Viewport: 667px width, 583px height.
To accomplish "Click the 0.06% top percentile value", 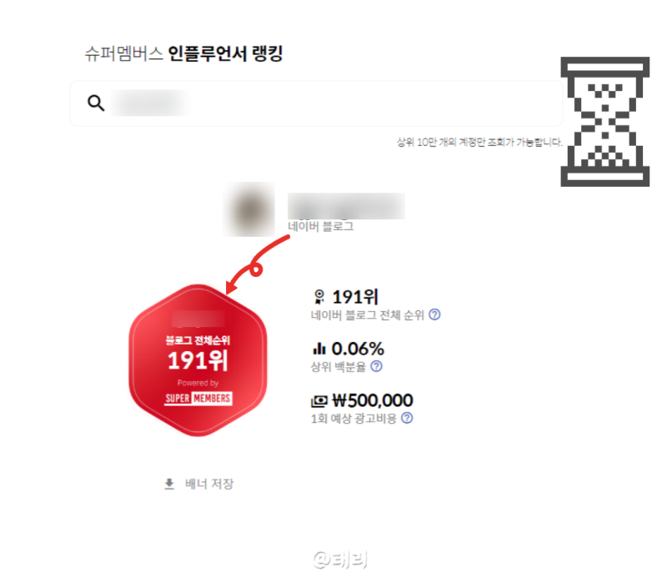I will (x=358, y=349).
